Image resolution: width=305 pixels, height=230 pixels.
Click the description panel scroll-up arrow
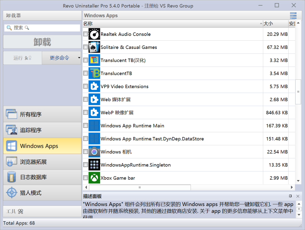pos(299,204)
